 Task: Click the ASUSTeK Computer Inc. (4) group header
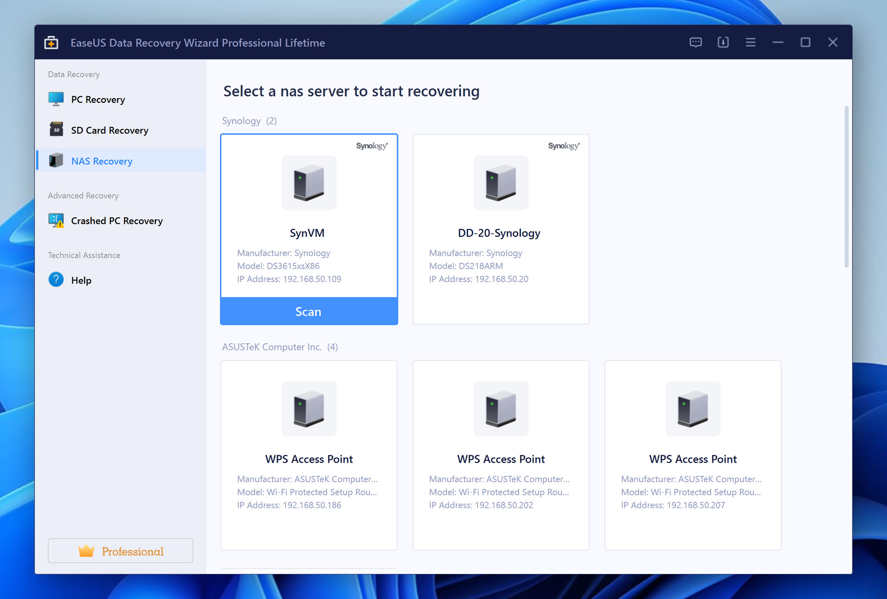(280, 347)
